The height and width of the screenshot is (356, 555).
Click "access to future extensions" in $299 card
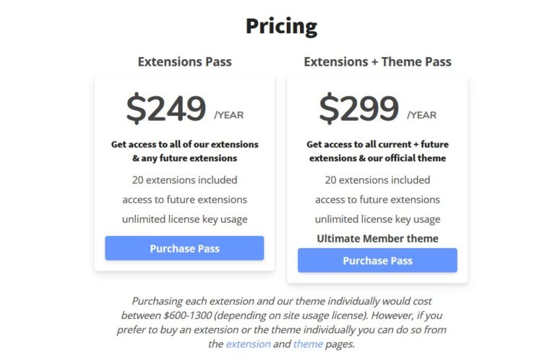point(377,199)
